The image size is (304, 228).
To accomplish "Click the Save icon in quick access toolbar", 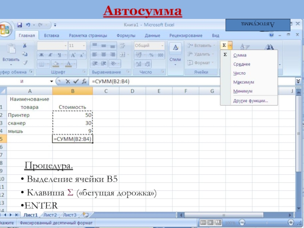I will 20,25.
